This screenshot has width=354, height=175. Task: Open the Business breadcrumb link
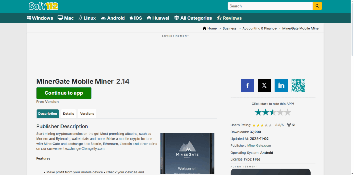230,28
